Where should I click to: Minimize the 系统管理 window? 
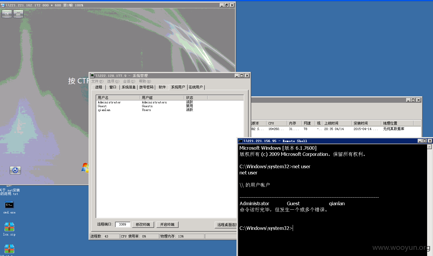pyautogui.click(x=237, y=76)
